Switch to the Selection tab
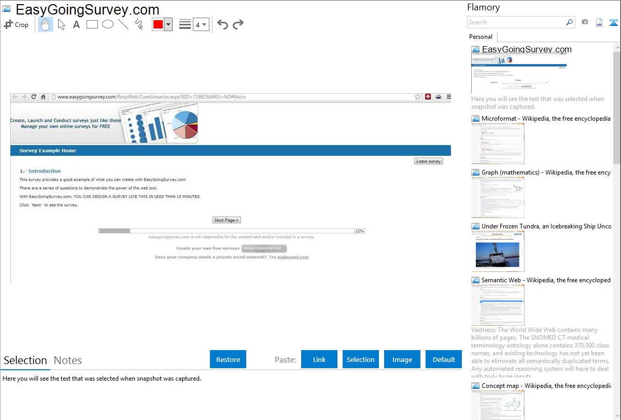 point(25,360)
